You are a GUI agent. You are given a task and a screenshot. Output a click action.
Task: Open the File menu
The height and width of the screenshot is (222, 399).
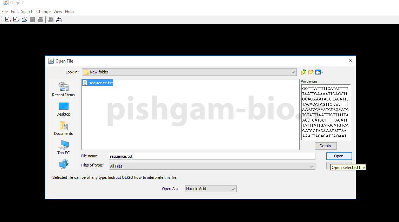click(x=5, y=12)
